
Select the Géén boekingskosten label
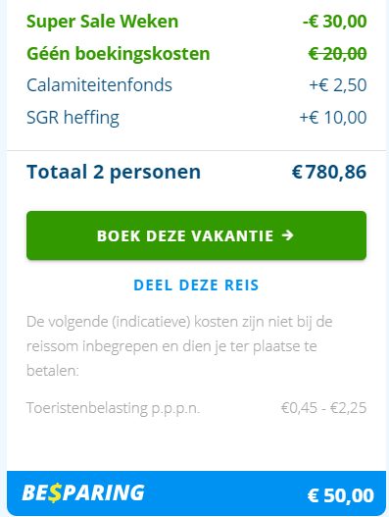(119, 53)
